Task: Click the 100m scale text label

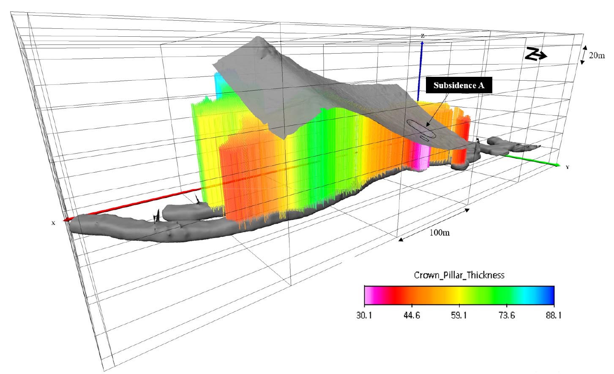Action: pyautogui.click(x=439, y=233)
